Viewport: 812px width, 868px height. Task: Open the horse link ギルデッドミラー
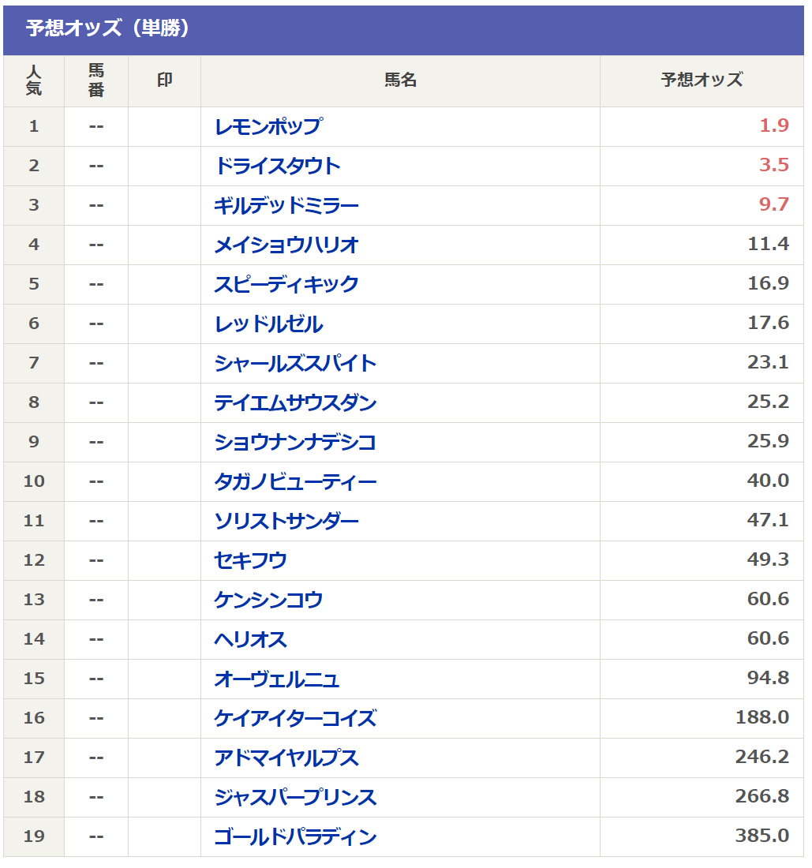tap(286, 205)
